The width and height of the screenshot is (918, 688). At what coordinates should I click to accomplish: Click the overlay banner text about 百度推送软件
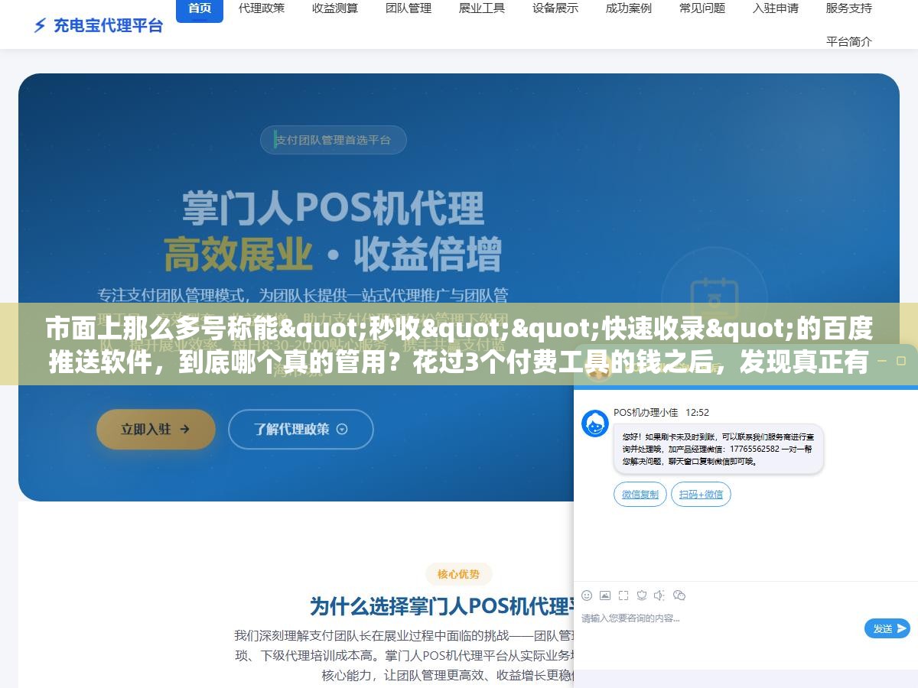pos(459,344)
